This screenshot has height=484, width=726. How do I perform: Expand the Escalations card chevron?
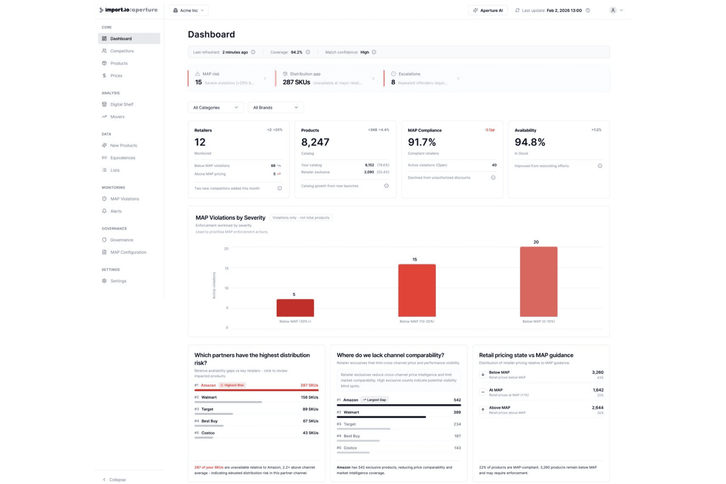458,78
